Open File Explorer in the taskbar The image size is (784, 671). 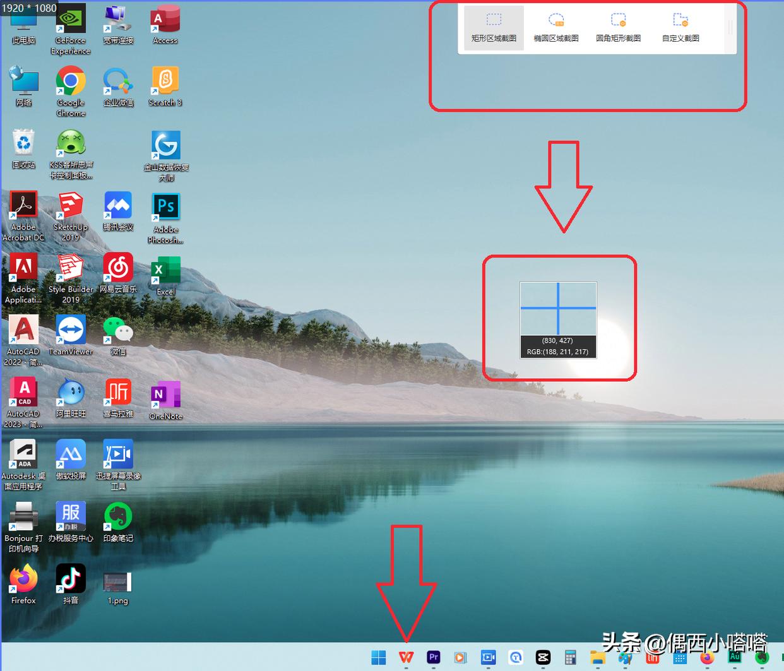click(x=597, y=657)
